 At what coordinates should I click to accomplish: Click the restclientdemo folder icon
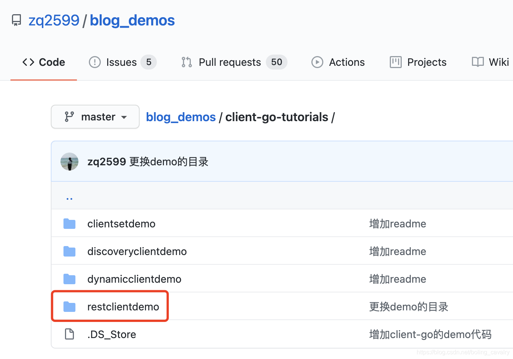pyautogui.click(x=69, y=307)
